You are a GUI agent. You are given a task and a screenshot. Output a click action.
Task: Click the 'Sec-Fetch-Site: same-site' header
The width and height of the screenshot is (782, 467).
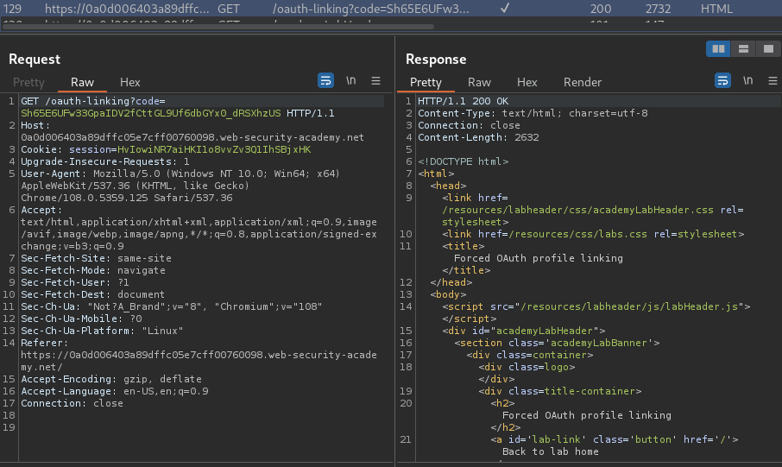[96, 258]
